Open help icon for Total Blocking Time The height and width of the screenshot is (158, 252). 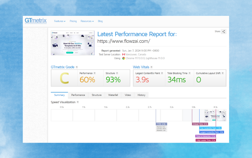tap(190, 73)
